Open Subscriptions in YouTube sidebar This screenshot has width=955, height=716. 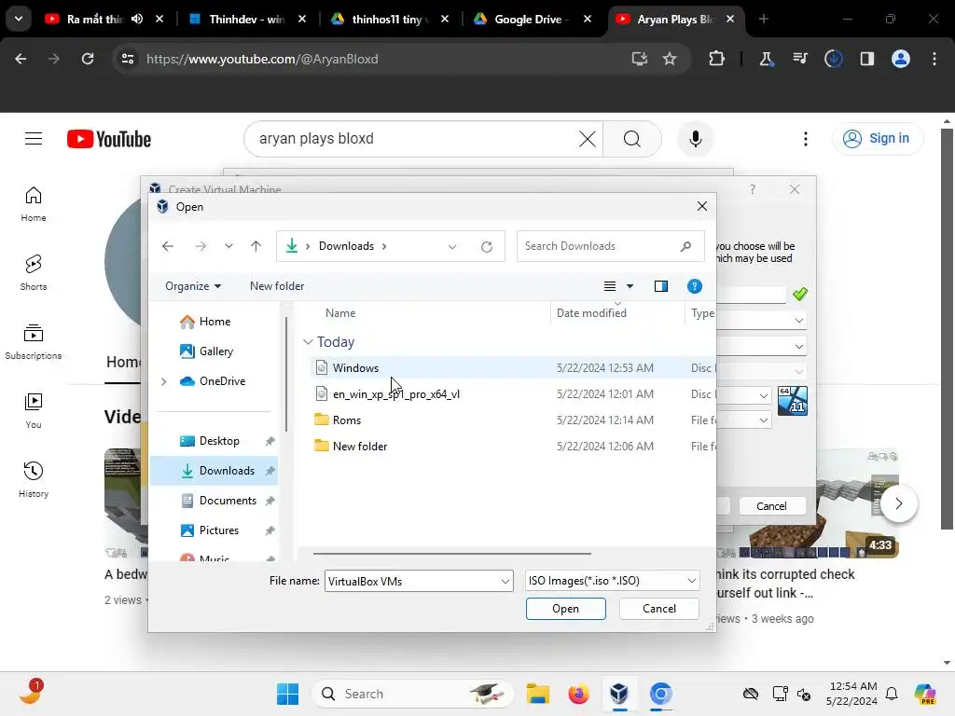[34, 341]
